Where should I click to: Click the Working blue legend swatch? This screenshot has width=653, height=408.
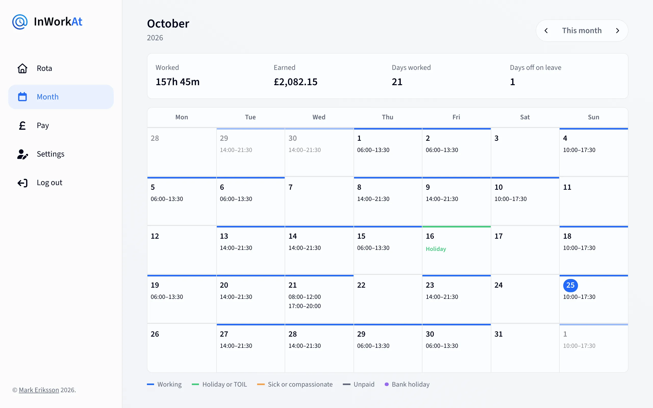tap(150, 384)
